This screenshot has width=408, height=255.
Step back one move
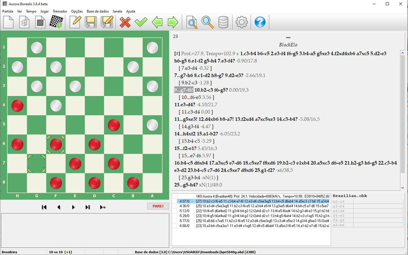click(59, 207)
